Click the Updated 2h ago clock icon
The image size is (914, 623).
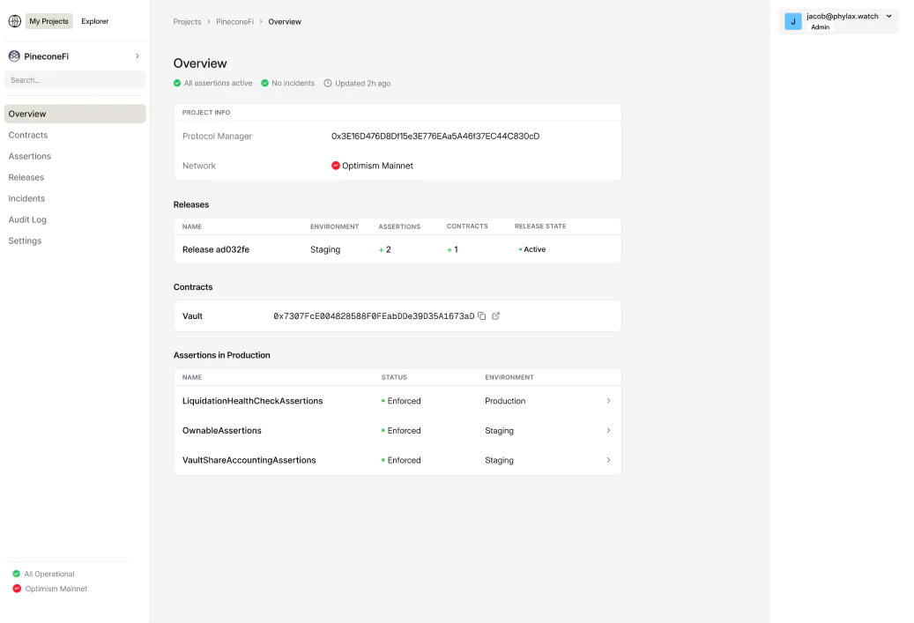tap(328, 84)
